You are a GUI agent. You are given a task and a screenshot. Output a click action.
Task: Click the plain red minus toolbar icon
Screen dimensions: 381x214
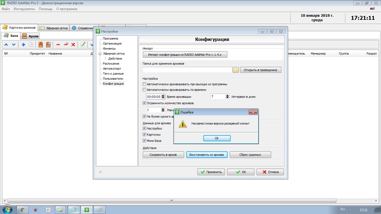tap(58, 45)
